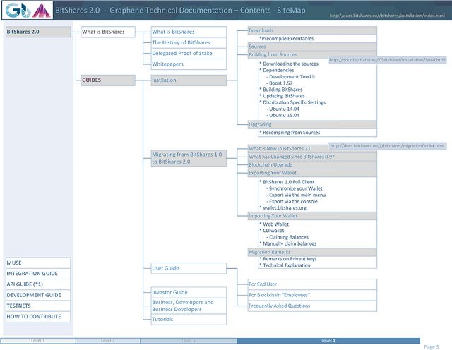Click Precompile Executables entry

click(286, 39)
